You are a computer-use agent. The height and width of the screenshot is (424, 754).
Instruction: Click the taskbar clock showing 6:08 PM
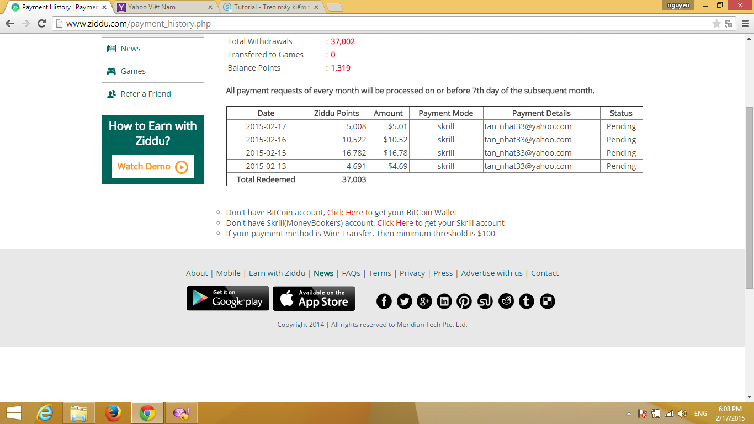(x=730, y=414)
